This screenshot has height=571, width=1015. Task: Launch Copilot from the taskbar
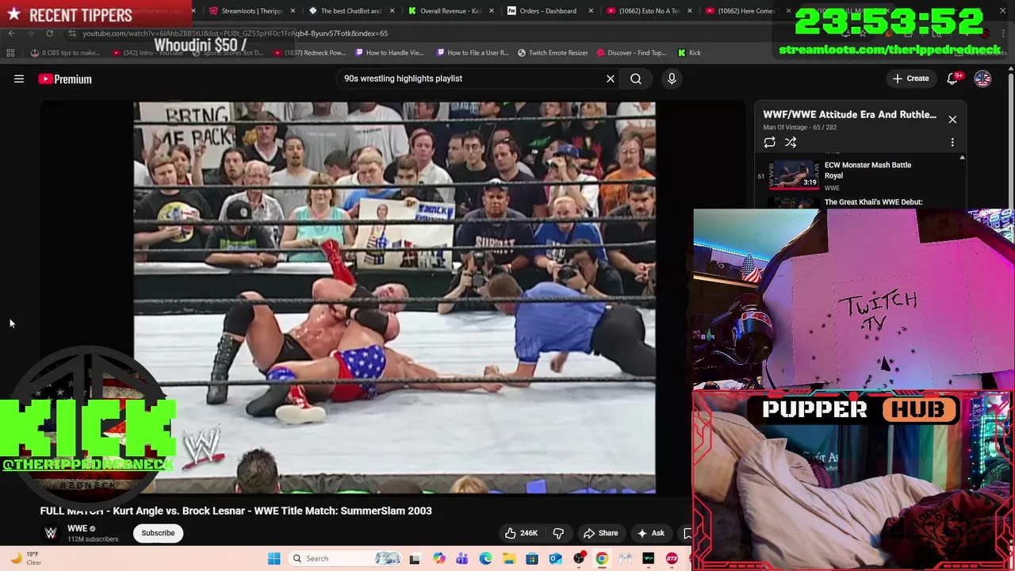pos(439,558)
